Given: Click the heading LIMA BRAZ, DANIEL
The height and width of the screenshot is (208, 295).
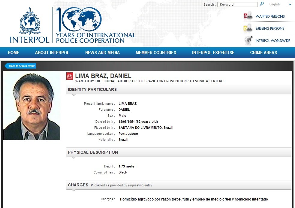Looking at the screenshot, I should pos(103,76).
